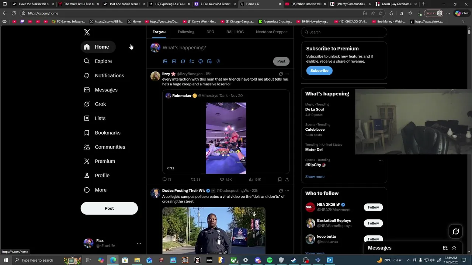Click the large Post button in sidebar
This screenshot has height=265, width=472.
[x=109, y=208]
